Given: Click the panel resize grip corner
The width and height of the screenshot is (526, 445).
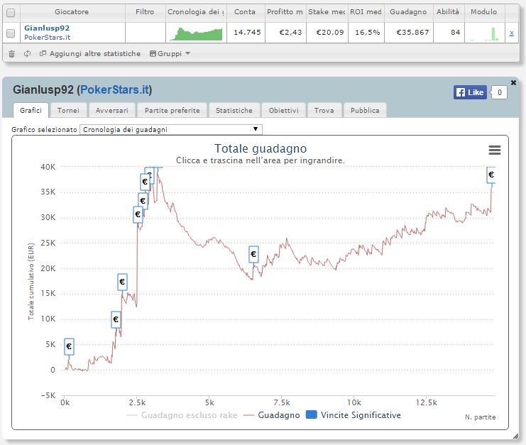Looking at the screenshot, I should click(515, 436).
